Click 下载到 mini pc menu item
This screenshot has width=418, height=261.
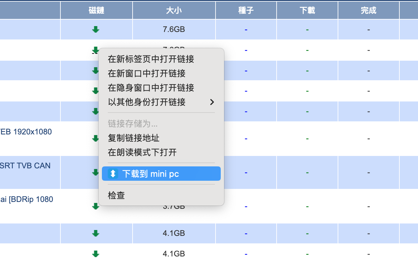(161, 174)
